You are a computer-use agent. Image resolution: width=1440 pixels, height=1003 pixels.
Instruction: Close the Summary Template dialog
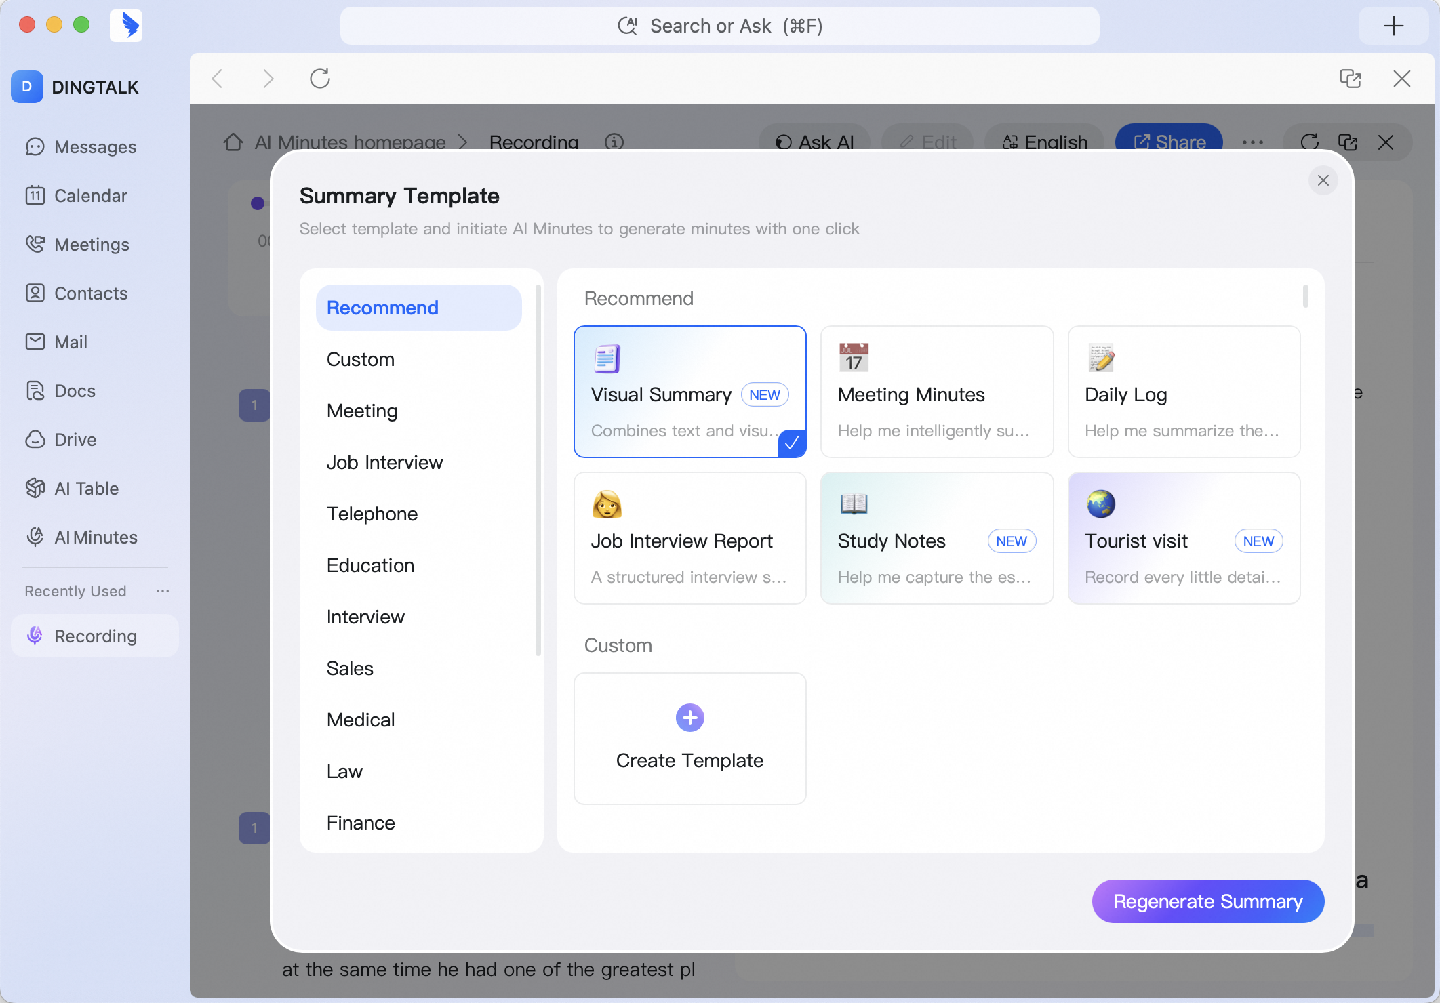[x=1323, y=180]
